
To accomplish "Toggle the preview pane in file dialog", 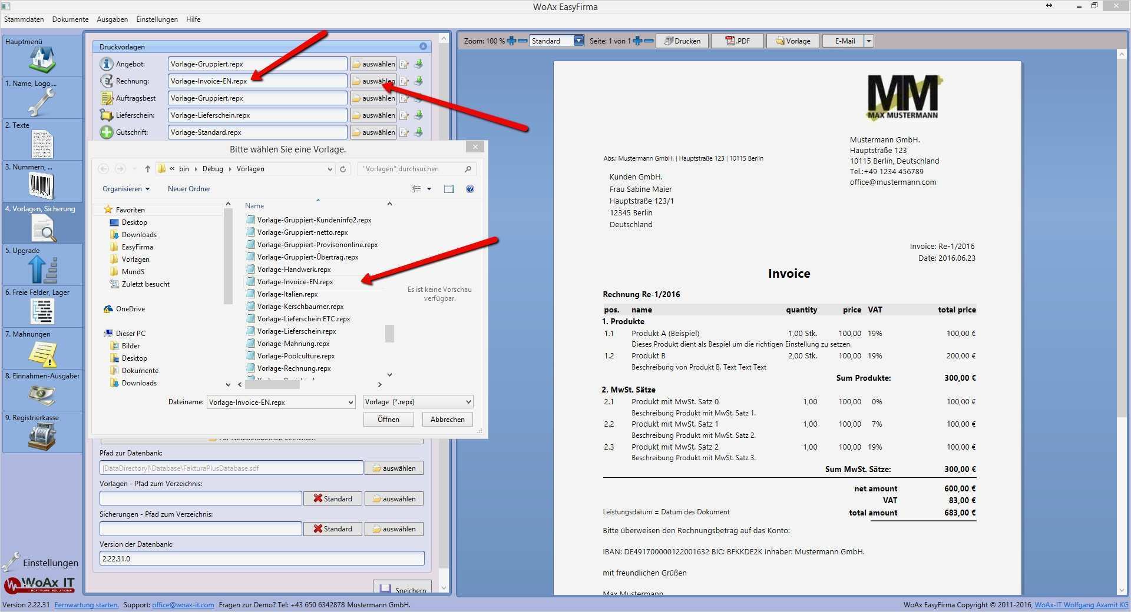I will 449,189.
